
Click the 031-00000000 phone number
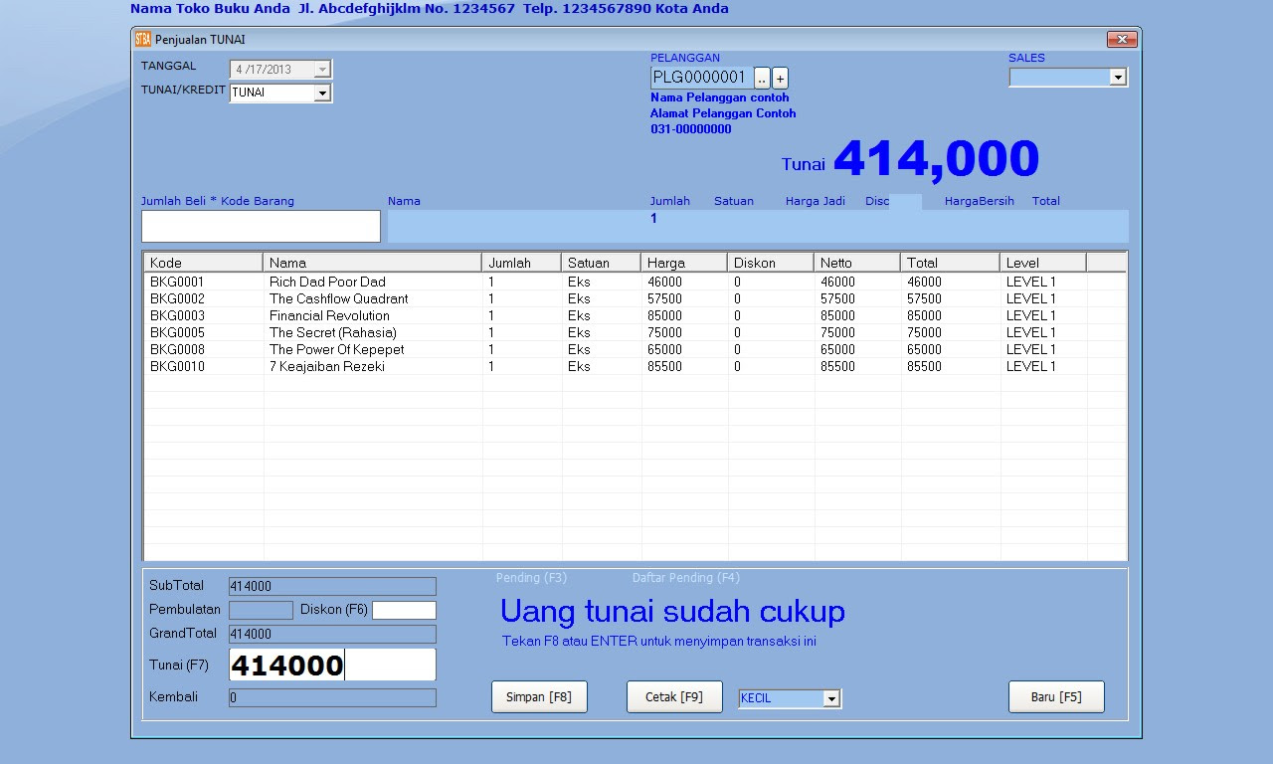click(x=690, y=129)
